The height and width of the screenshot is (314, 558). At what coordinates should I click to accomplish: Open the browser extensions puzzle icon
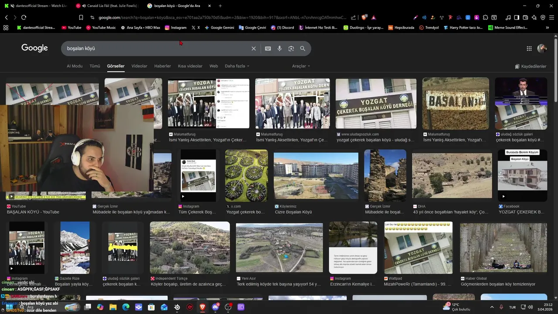(x=485, y=17)
